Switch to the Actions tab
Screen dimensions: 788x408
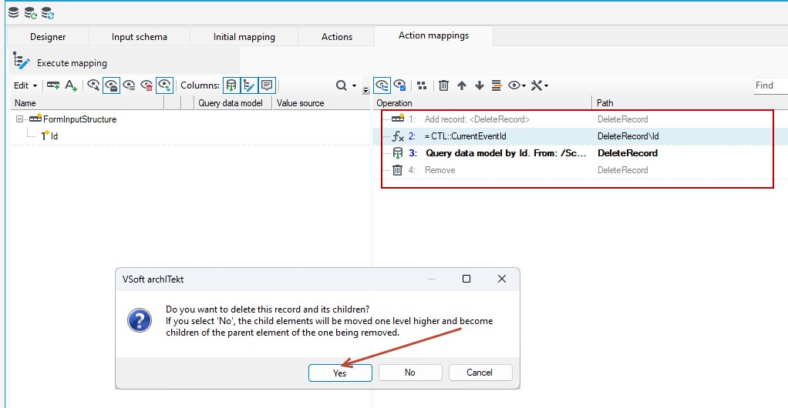(x=337, y=37)
